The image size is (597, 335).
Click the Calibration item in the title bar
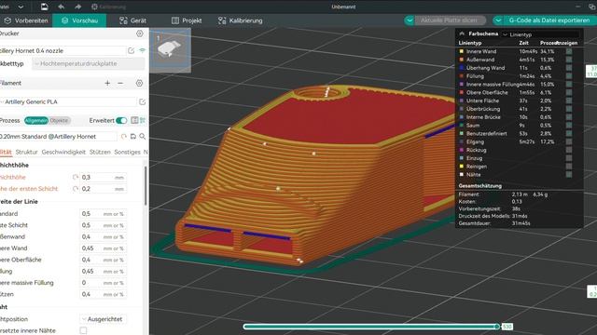(x=109, y=7)
